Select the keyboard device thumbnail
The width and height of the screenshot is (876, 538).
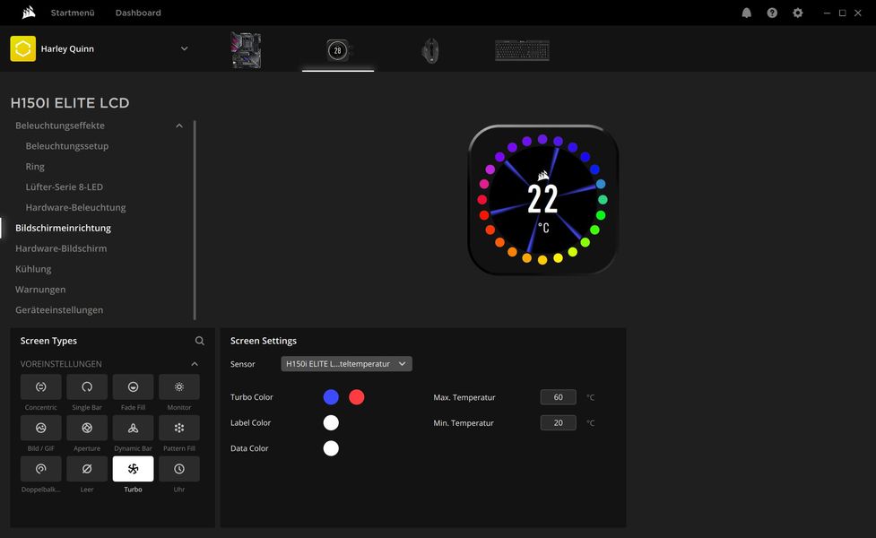(x=523, y=50)
